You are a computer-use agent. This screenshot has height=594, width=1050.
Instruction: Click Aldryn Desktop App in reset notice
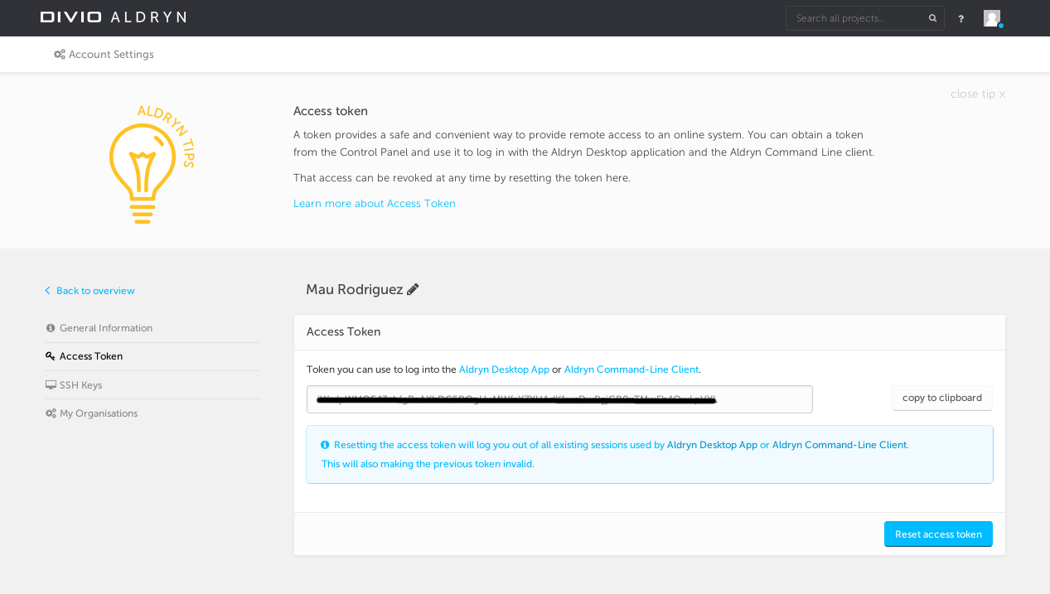pyautogui.click(x=712, y=445)
